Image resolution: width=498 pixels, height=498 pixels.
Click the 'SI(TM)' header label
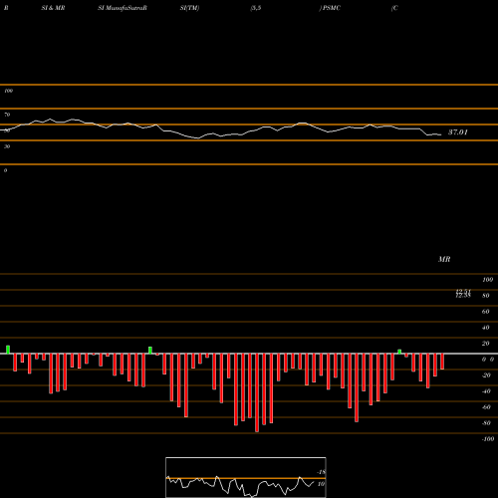click(189, 8)
